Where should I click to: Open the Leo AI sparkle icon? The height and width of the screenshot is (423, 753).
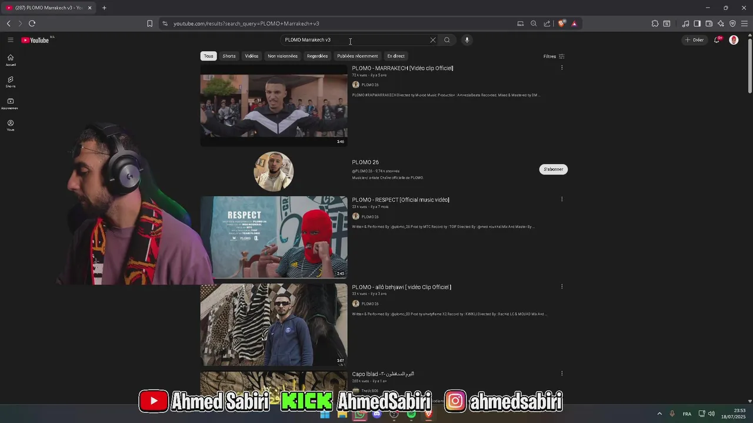point(721,23)
